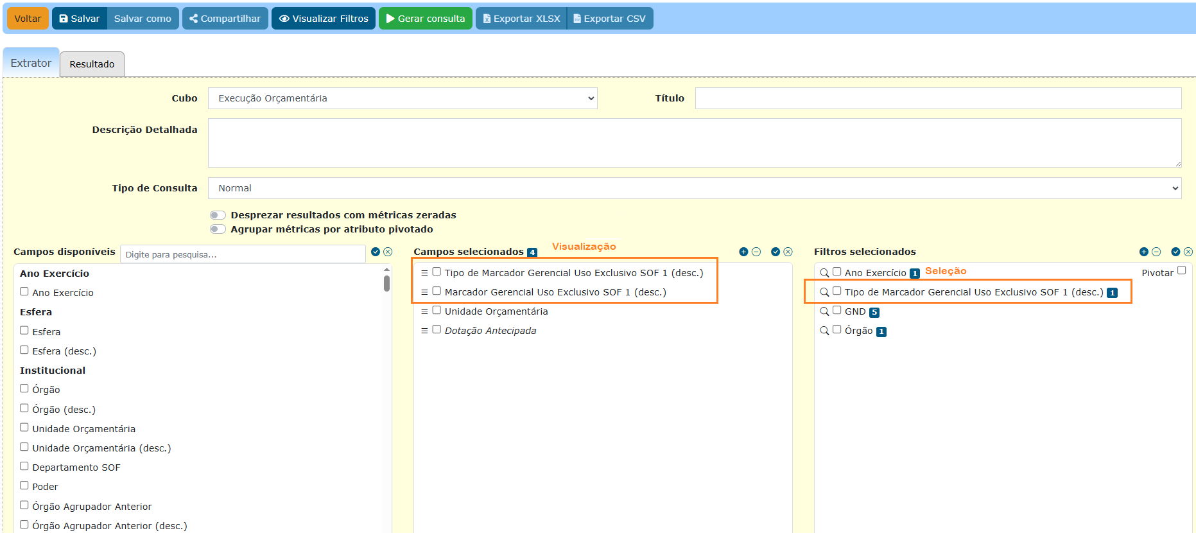Open search for the Órgão filter

[824, 331]
